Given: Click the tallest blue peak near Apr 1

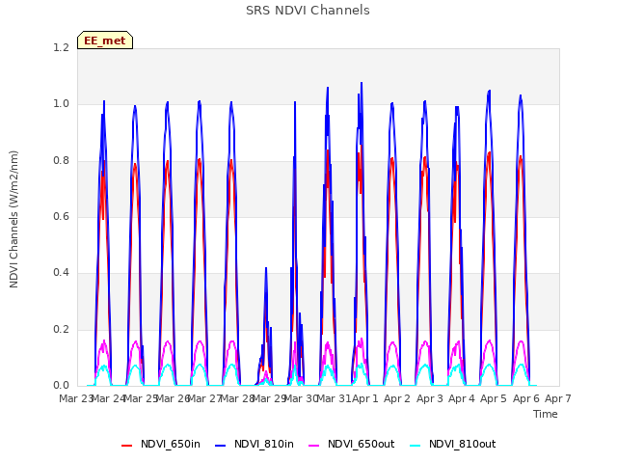Looking at the screenshot, I should click(362, 84).
